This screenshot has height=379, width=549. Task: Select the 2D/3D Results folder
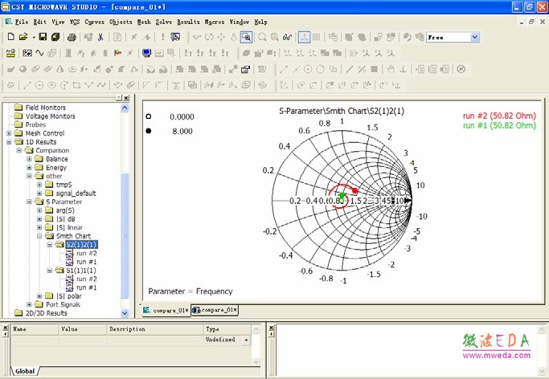pyautogui.click(x=46, y=313)
